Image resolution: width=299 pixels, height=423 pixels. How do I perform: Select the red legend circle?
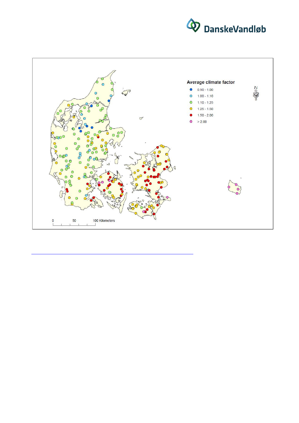(191, 115)
